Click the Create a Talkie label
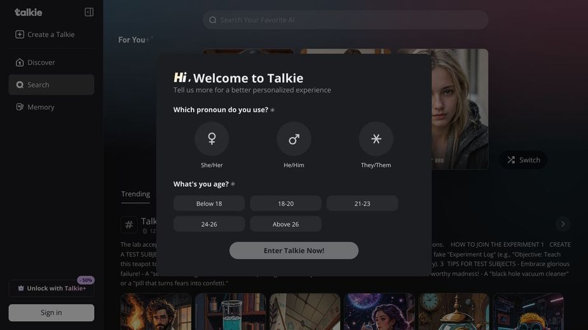Image resolution: width=588 pixels, height=330 pixels. click(51, 34)
